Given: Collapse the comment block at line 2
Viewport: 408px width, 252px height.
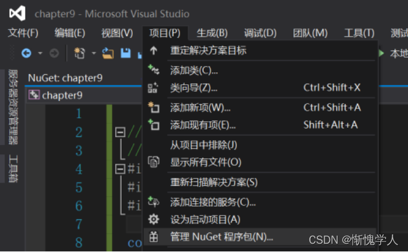Looking at the screenshot, I should click(120, 132).
